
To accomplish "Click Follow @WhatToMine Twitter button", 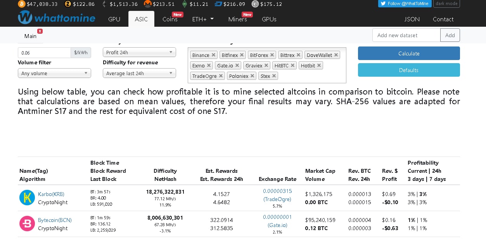I will pyautogui.click(x=405, y=3).
